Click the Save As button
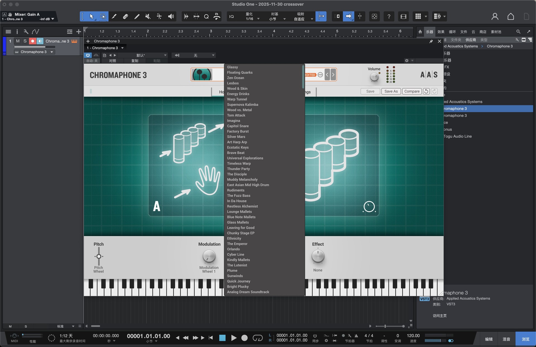Viewport: 536px width, 347px height. 391,91
